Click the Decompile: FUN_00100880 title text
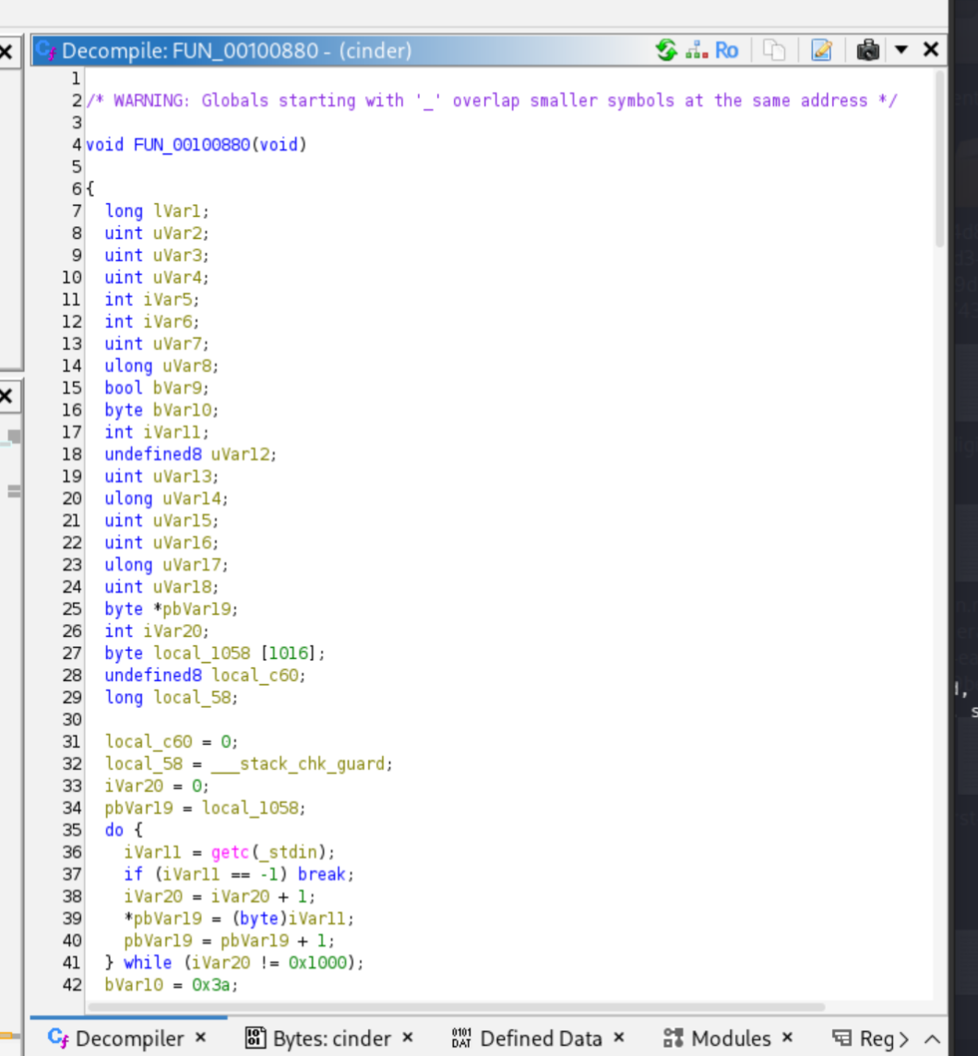The height and width of the screenshot is (1056, 978). (x=236, y=51)
